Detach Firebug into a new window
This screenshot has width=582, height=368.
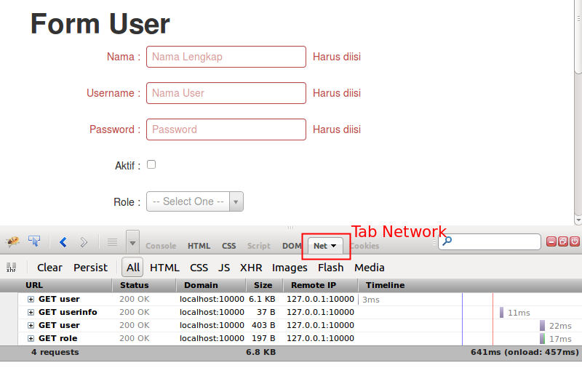563,241
